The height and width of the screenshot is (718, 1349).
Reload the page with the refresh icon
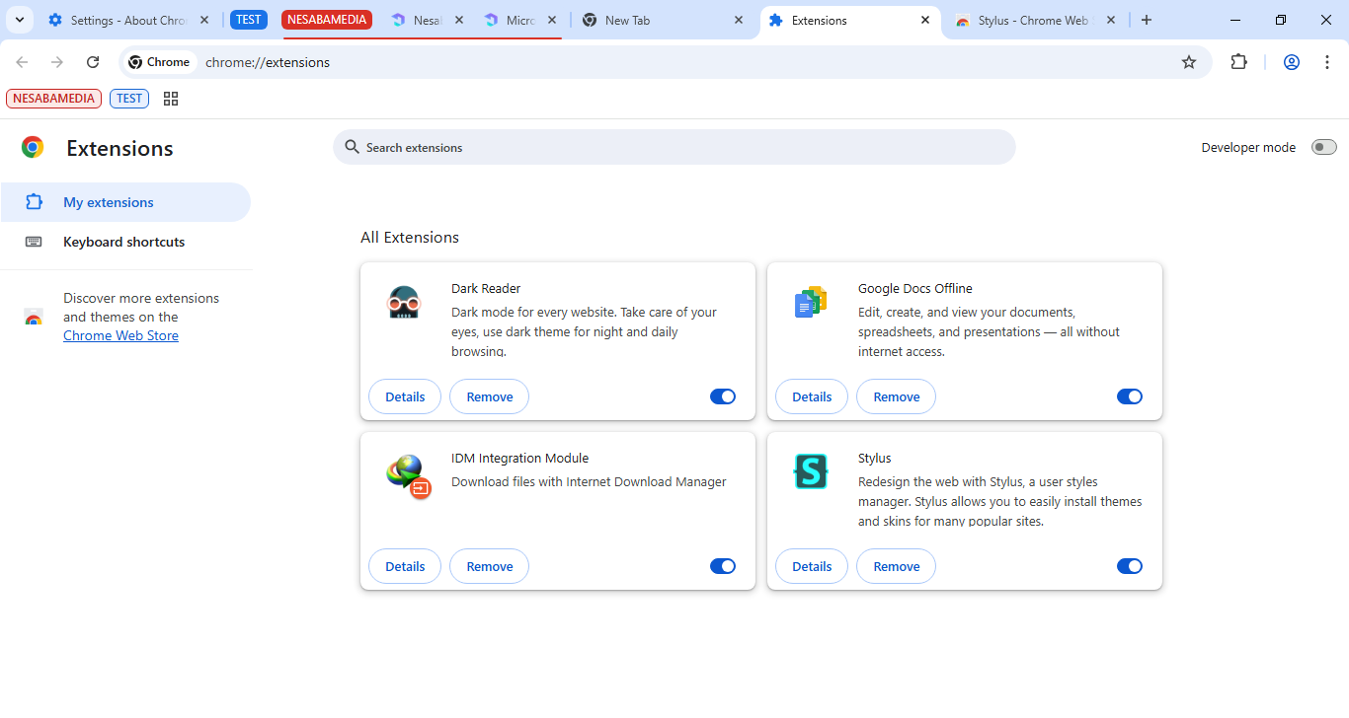click(x=93, y=62)
